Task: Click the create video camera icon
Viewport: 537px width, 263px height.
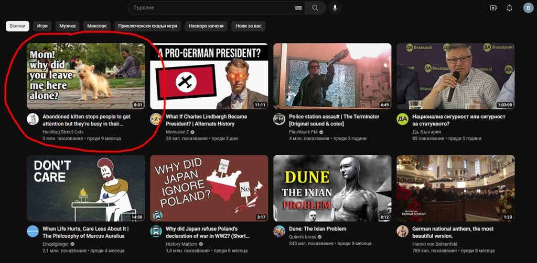Action: click(493, 8)
